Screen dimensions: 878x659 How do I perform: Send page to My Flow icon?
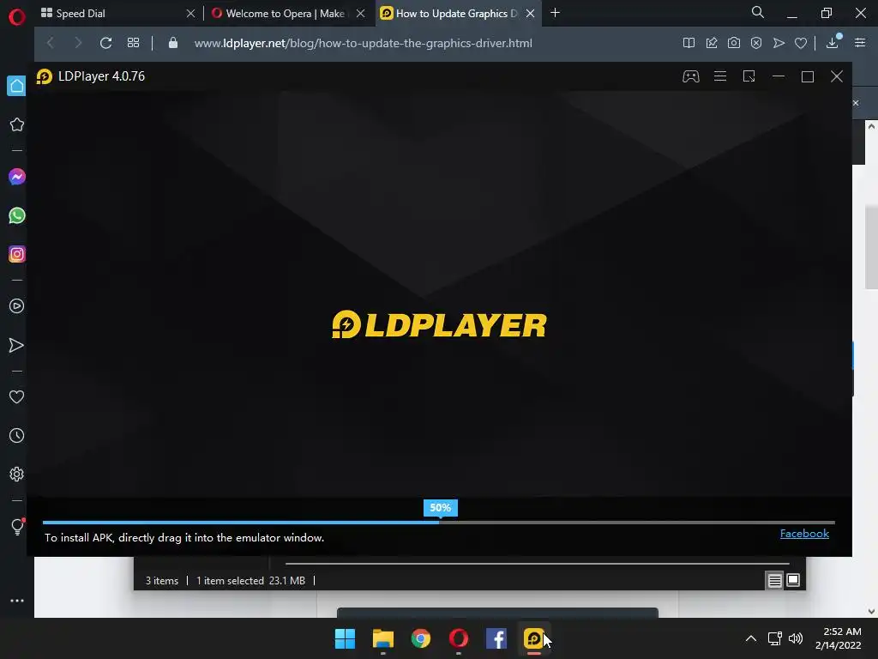779,43
